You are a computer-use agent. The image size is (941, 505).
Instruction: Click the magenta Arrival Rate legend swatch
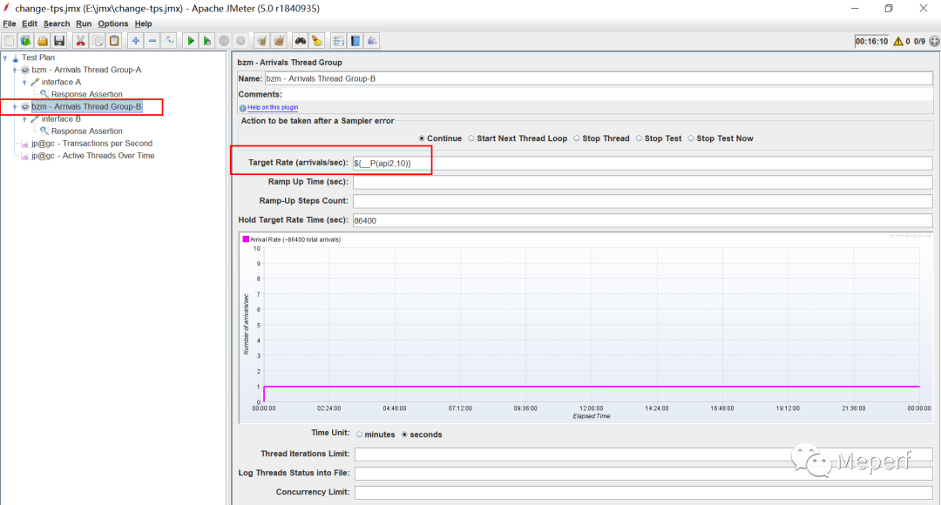pos(246,239)
